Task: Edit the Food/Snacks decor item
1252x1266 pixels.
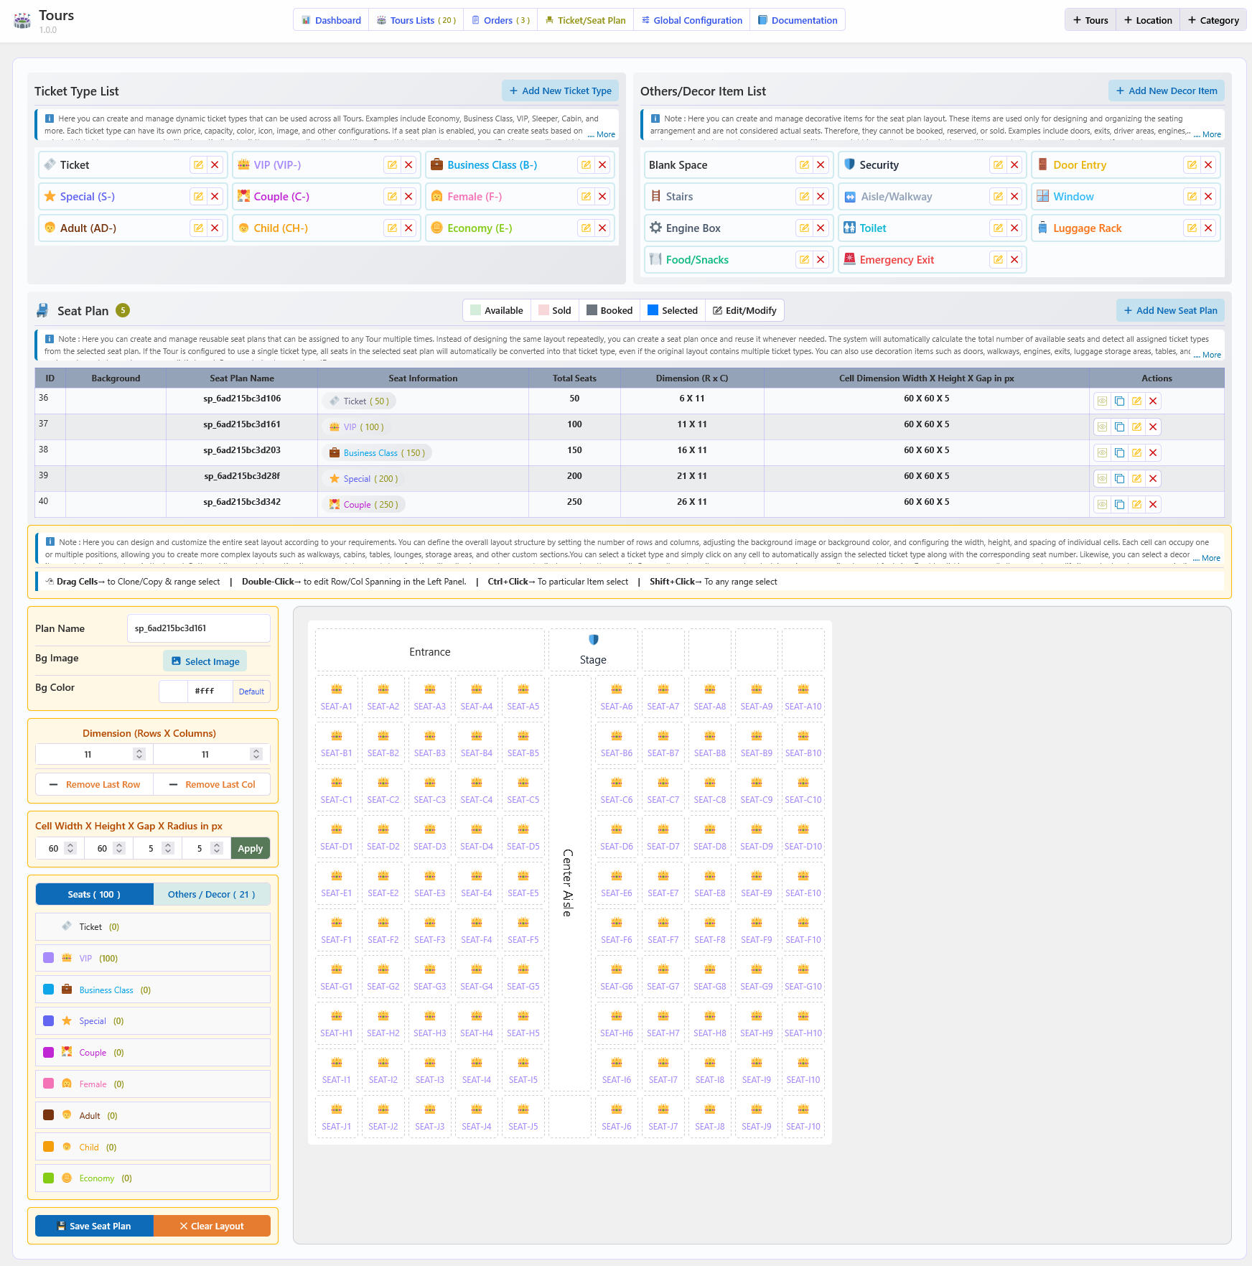Action: click(x=804, y=260)
